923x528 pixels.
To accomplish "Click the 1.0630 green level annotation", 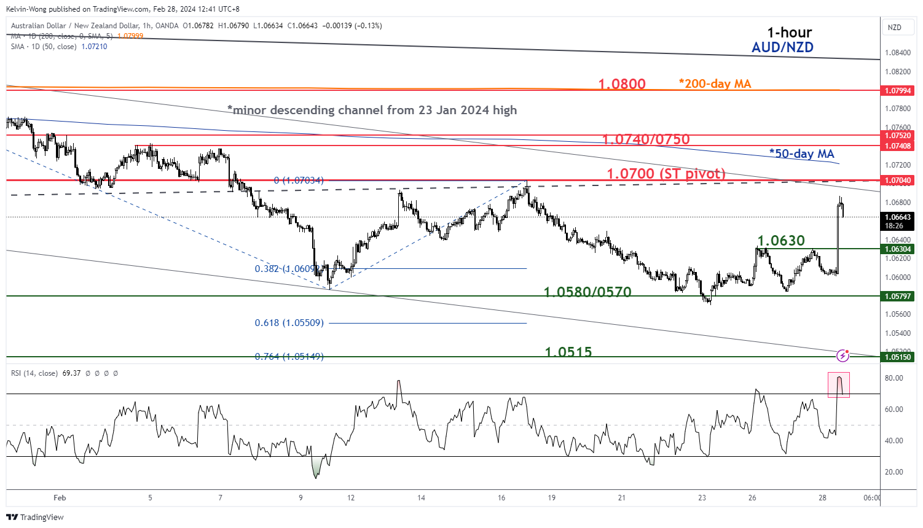I will point(780,241).
